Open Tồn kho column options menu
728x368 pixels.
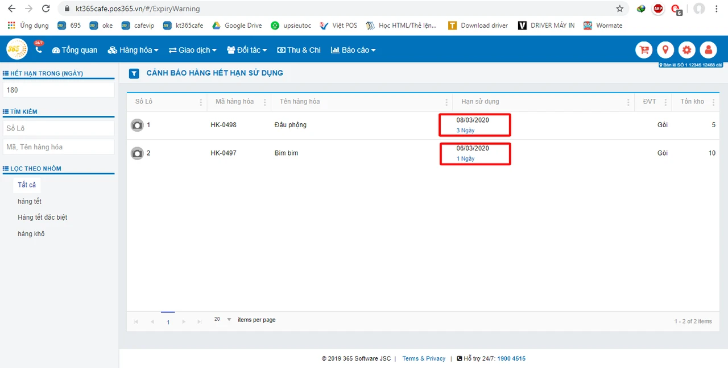(x=713, y=102)
